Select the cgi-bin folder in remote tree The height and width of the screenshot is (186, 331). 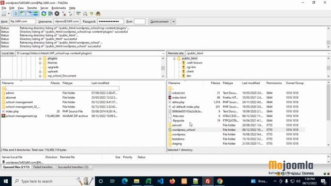[191, 67]
